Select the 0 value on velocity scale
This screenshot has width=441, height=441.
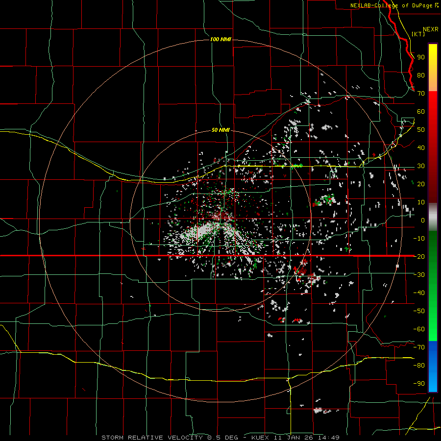pos(423,220)
